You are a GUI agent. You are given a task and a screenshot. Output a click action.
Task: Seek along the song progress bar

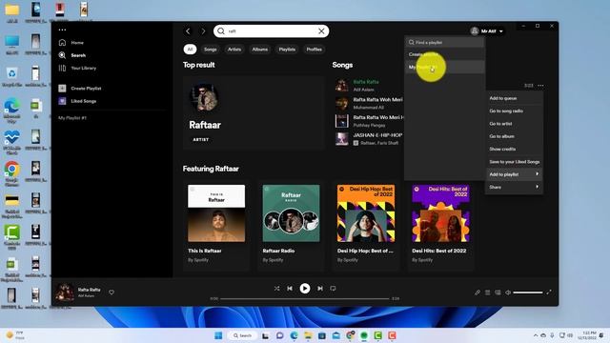click(305, 298)
